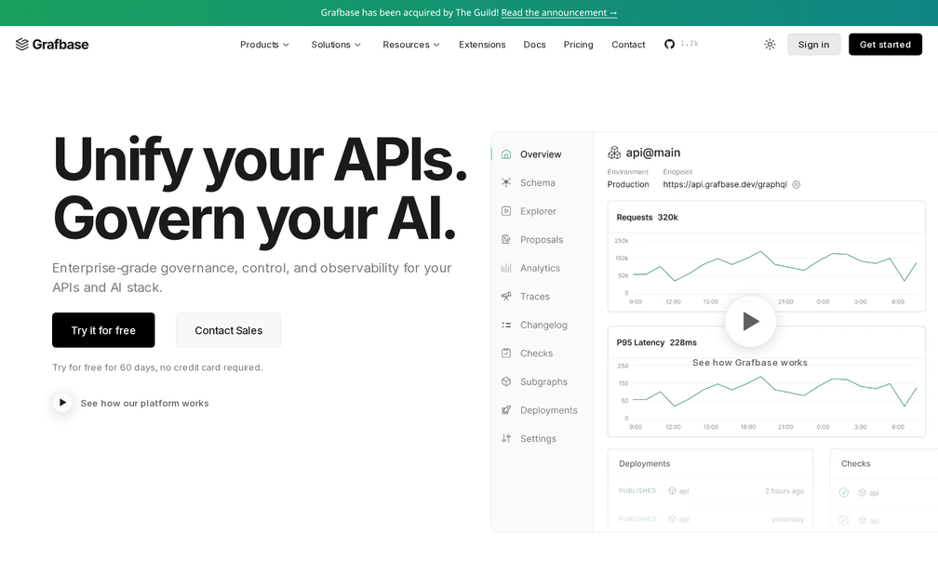Select Explorer in the dashboard sidebar
Screen dimensions: 938x586
[539, 211]
